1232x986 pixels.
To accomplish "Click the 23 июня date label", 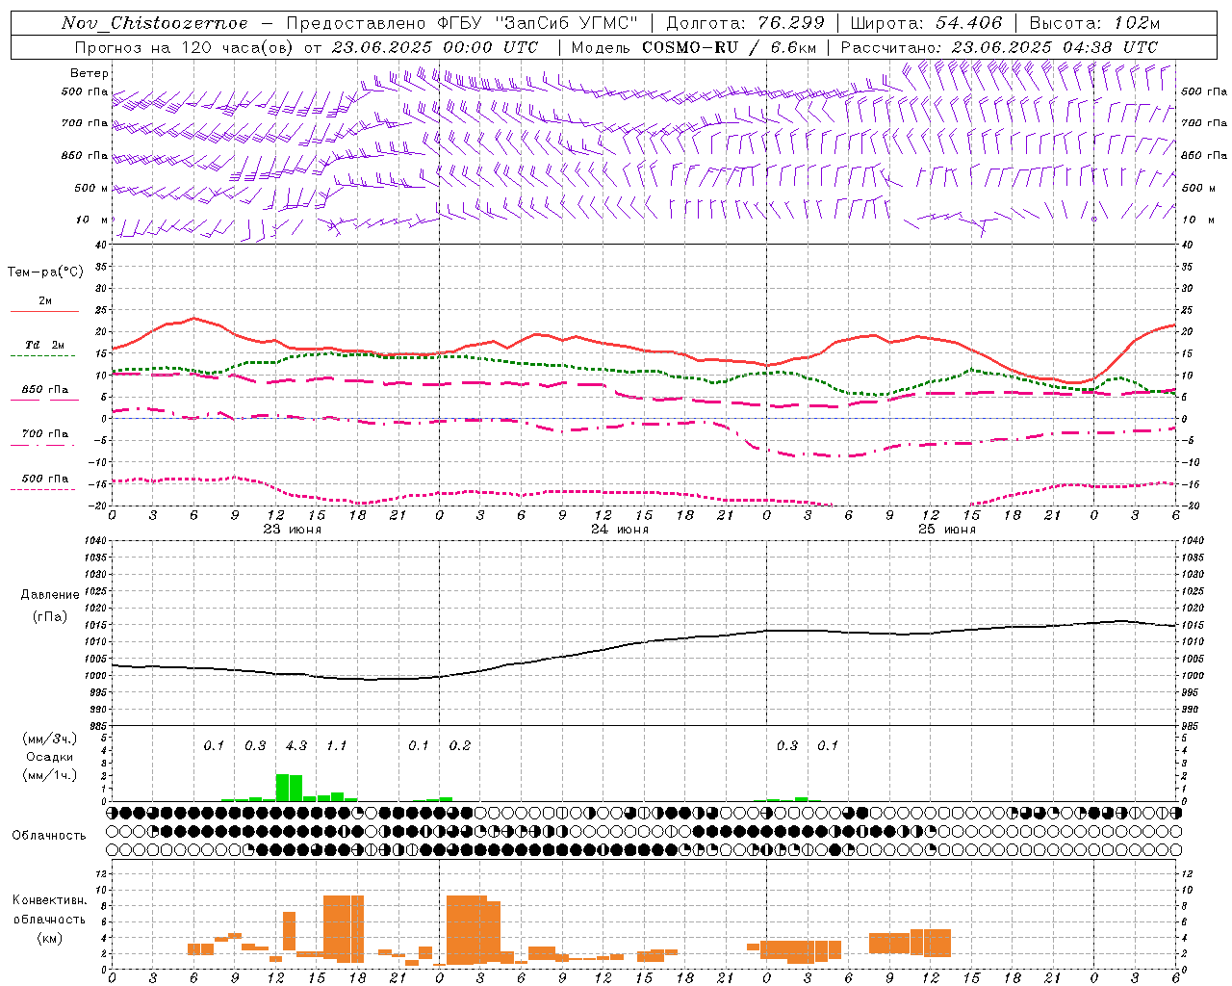I will click(293, 530).
